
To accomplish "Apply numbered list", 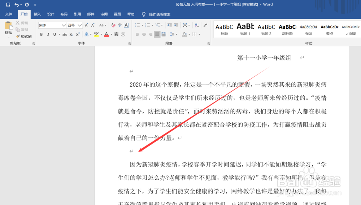I will pyautogui.click(x=148, y=25).
